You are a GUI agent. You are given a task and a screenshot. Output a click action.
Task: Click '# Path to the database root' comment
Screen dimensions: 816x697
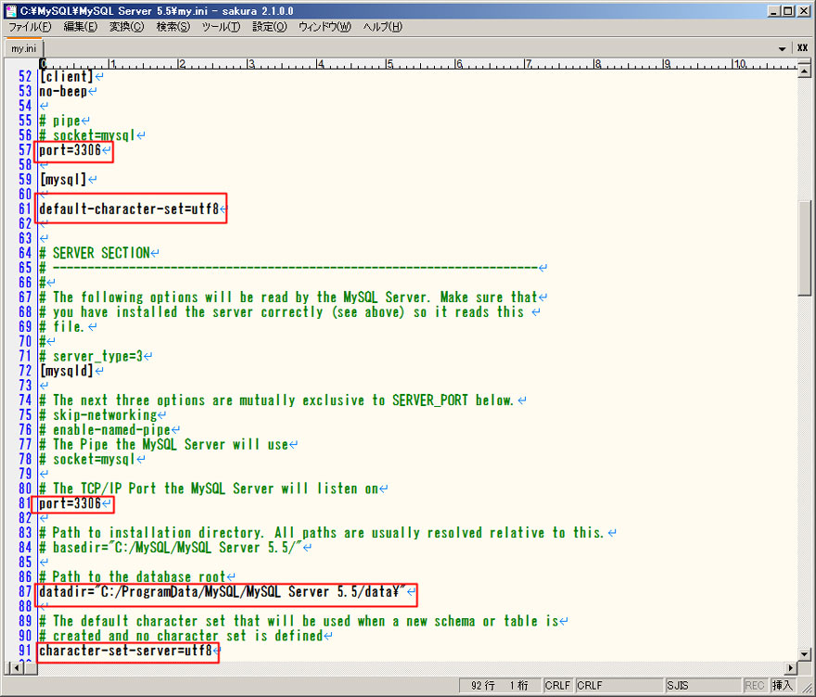pyautogui.click(x=133, y=577)
